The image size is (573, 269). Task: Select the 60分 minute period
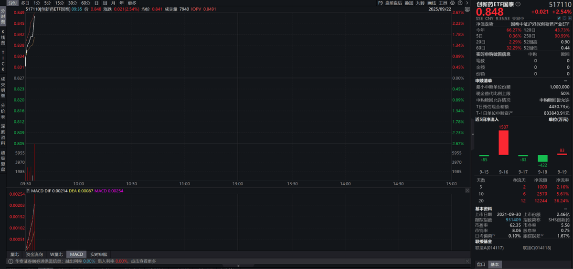click(85, 3)
